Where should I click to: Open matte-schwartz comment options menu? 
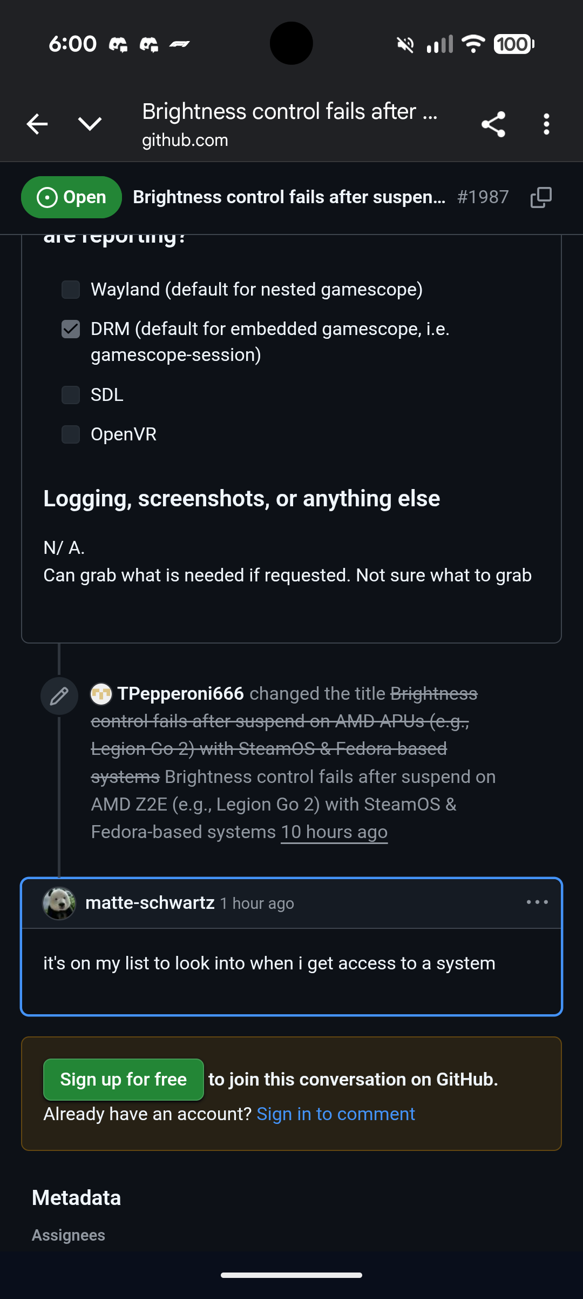coord(537,902)
